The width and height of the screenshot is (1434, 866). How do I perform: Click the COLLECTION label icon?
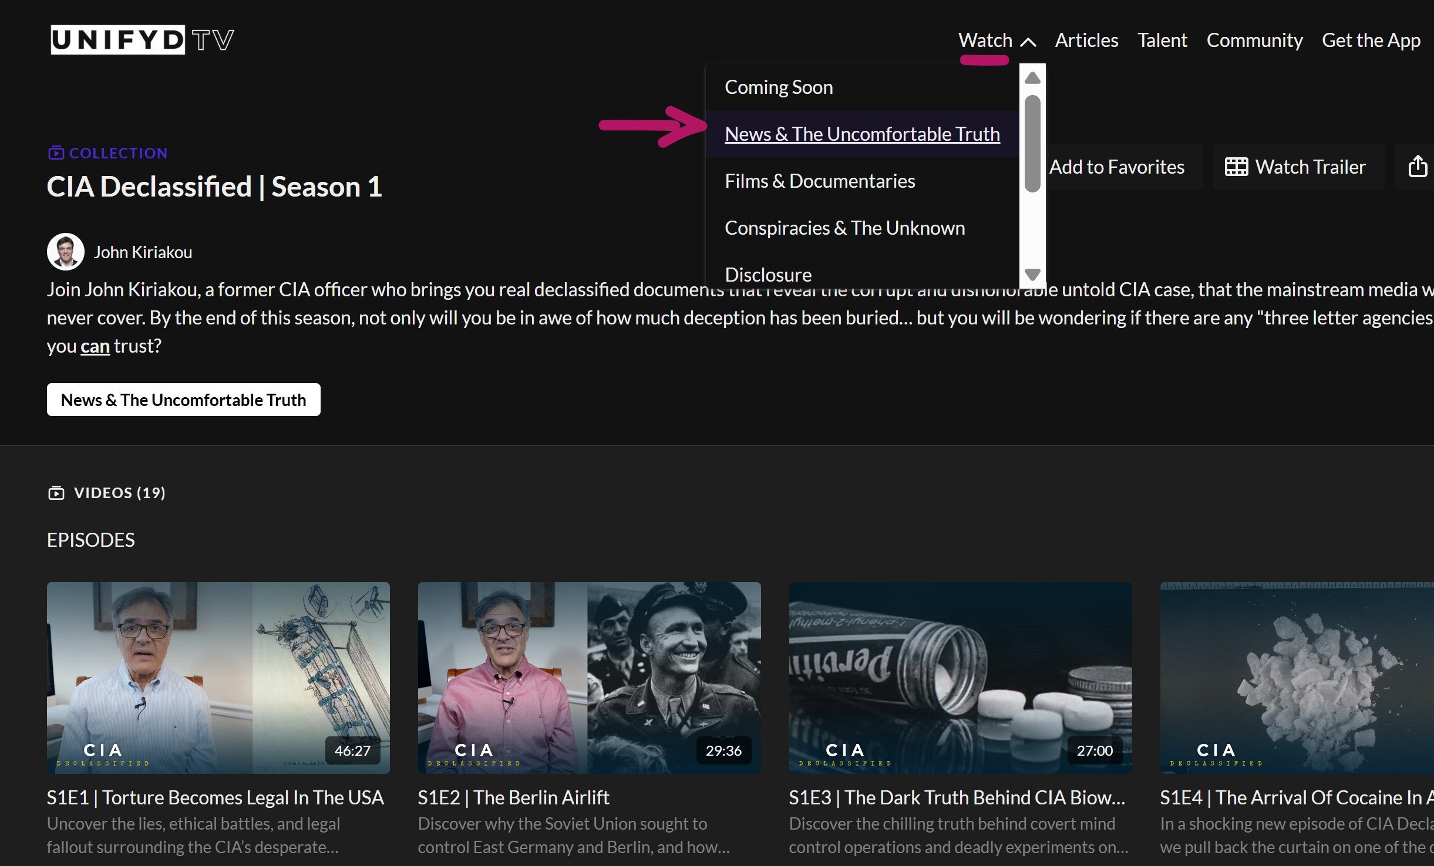[56, 153]
